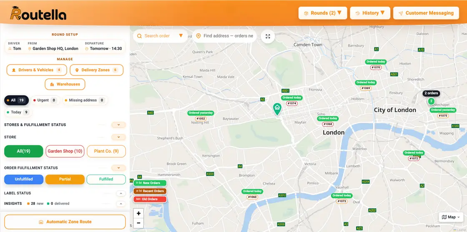Select All(19) stores

[23, 151]
